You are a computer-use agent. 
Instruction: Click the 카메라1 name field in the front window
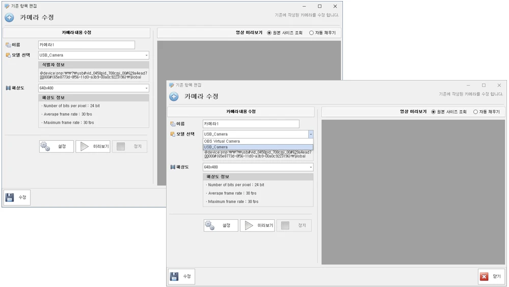point(251,124)
